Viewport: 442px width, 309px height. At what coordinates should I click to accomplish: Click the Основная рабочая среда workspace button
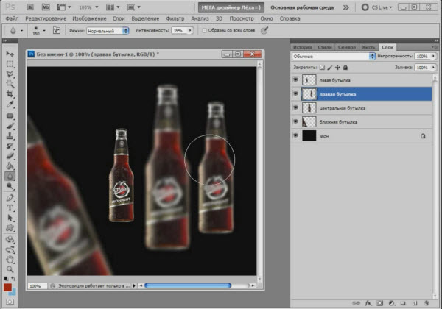coord(302,6)
